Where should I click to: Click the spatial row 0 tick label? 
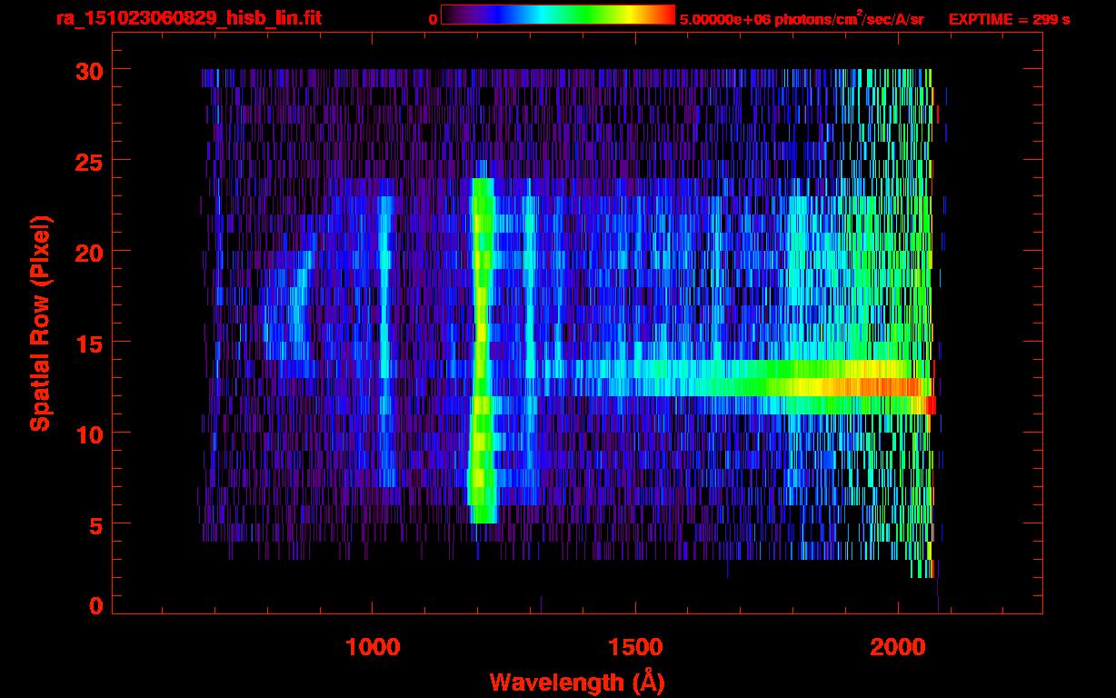coord(95,606)
